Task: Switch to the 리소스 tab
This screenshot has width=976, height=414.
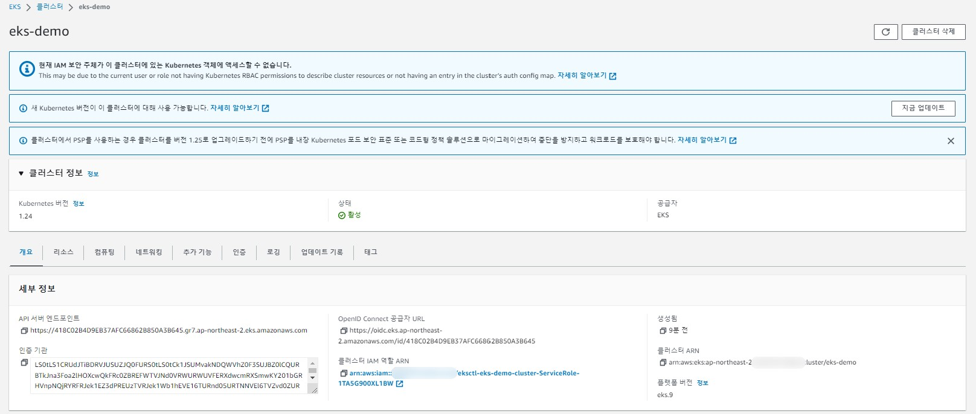Action: click(x=63, y=252)
